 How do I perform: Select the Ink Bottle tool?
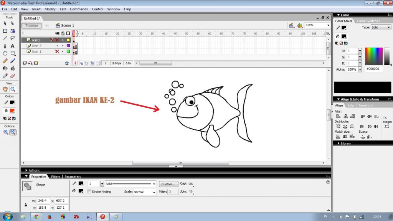[x=5, y=68]
